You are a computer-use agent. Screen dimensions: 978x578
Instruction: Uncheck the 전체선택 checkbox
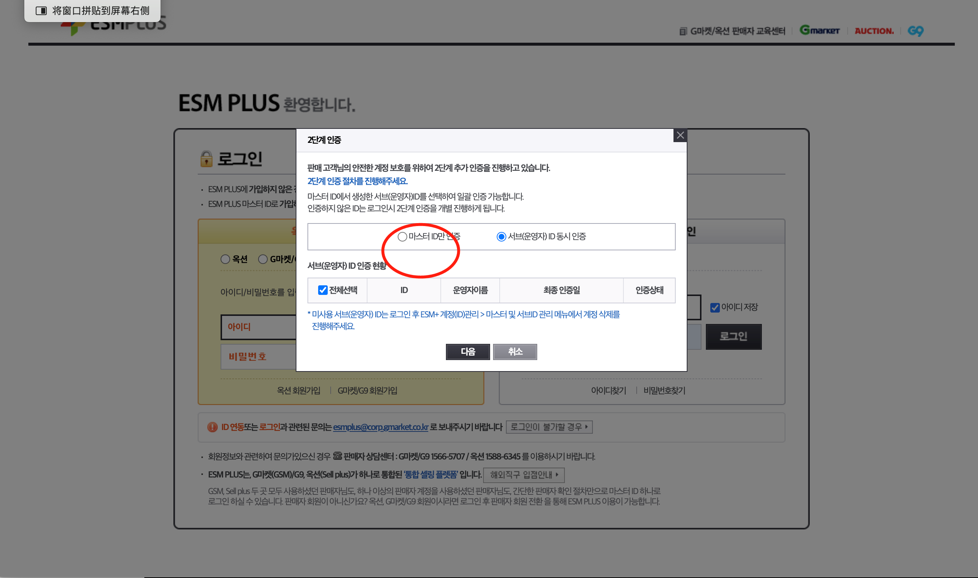click(x=322, y=290)
